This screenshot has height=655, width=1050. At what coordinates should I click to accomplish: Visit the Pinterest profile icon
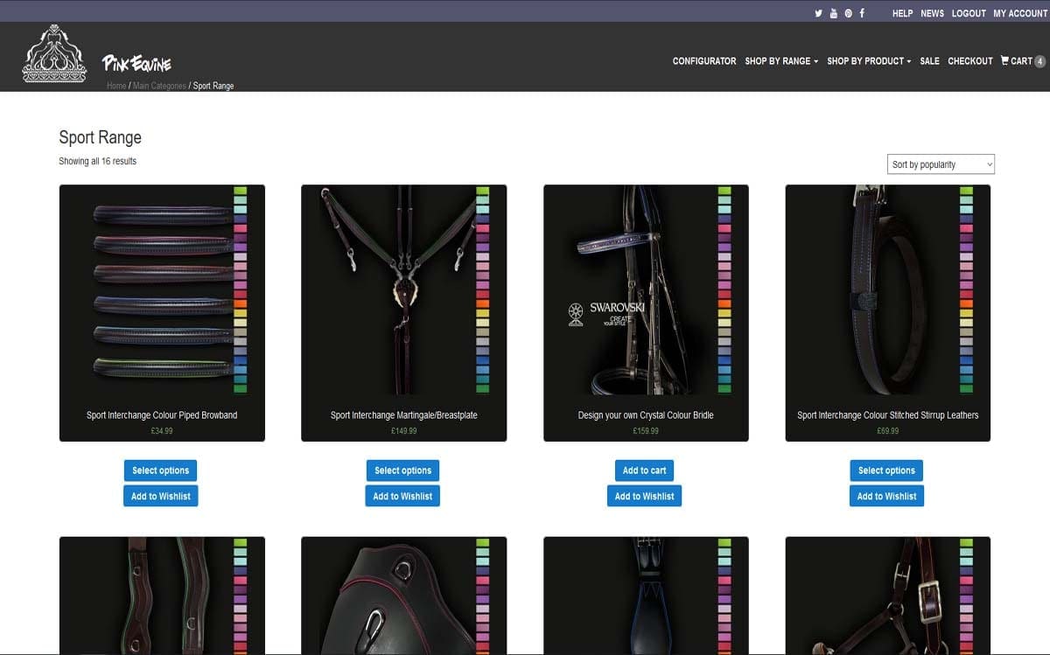coord(847,13)
